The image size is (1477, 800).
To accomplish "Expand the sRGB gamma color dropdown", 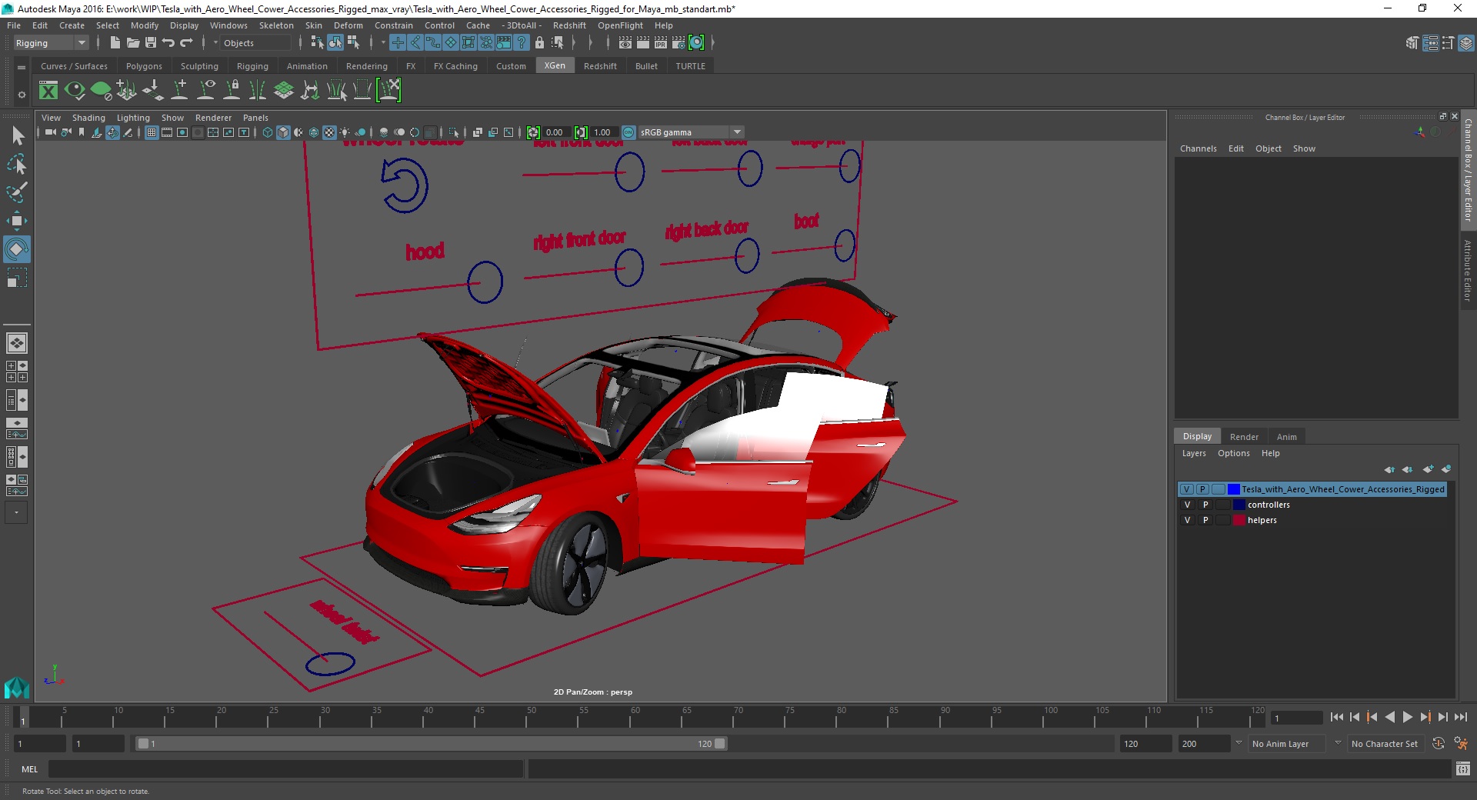I will coord(737,132).
